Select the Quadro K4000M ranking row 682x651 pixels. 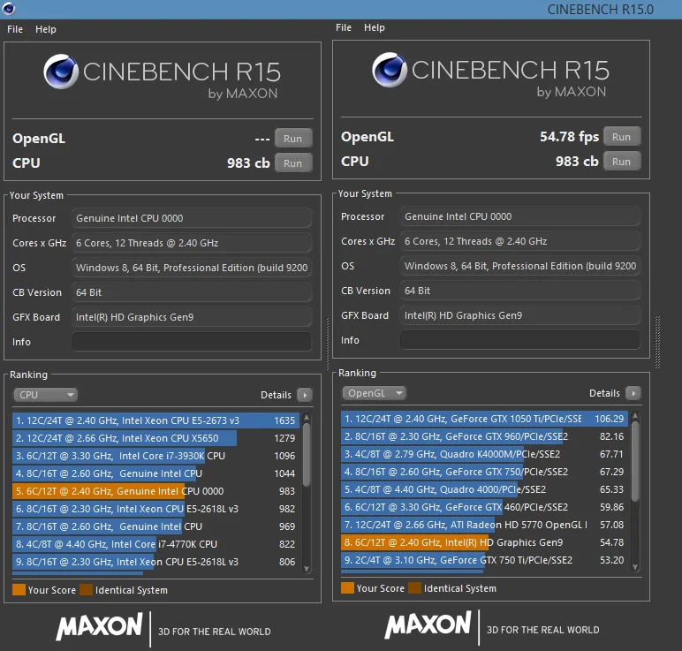pos(484,454)
